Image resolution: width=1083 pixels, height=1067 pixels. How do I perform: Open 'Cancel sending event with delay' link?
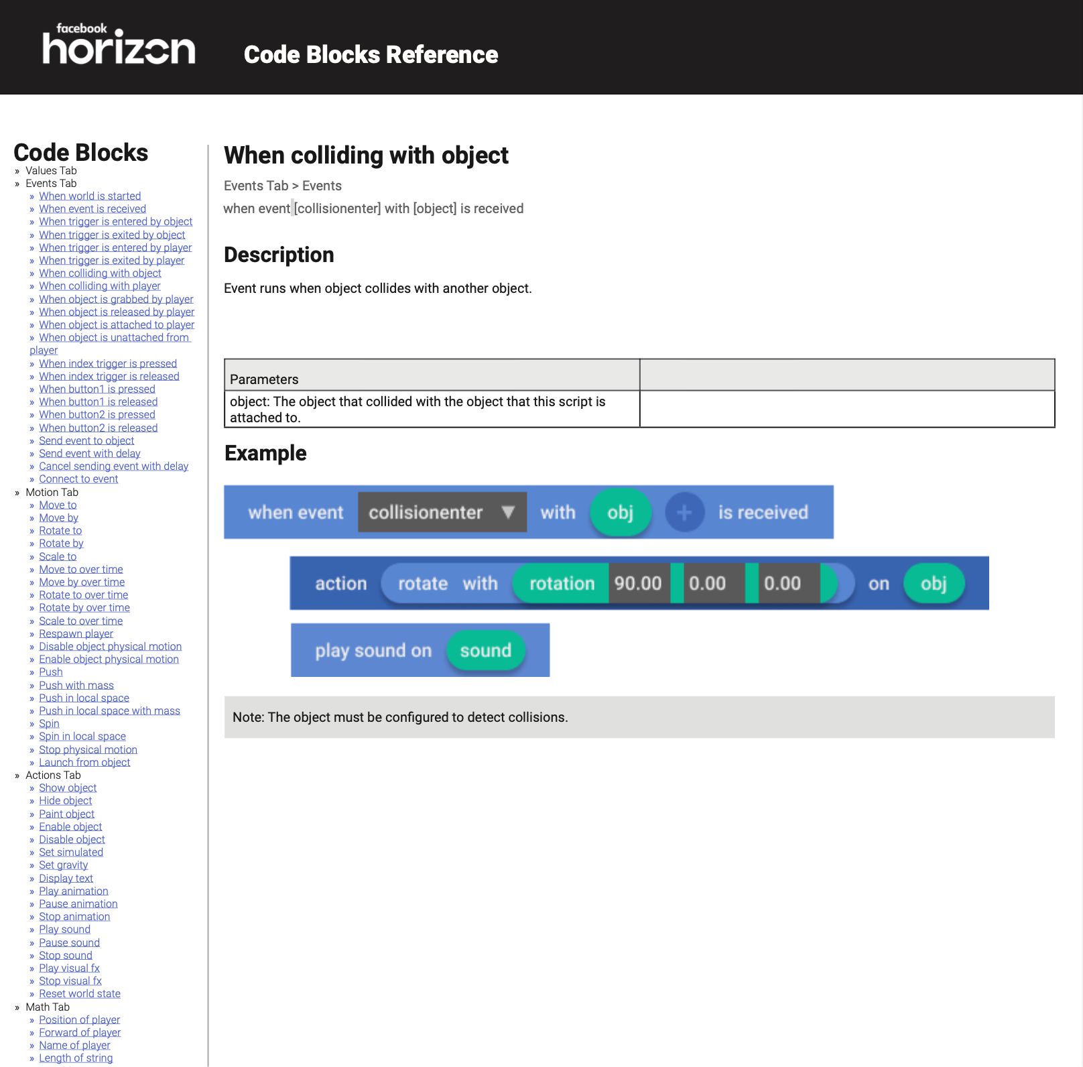(114, 466)
